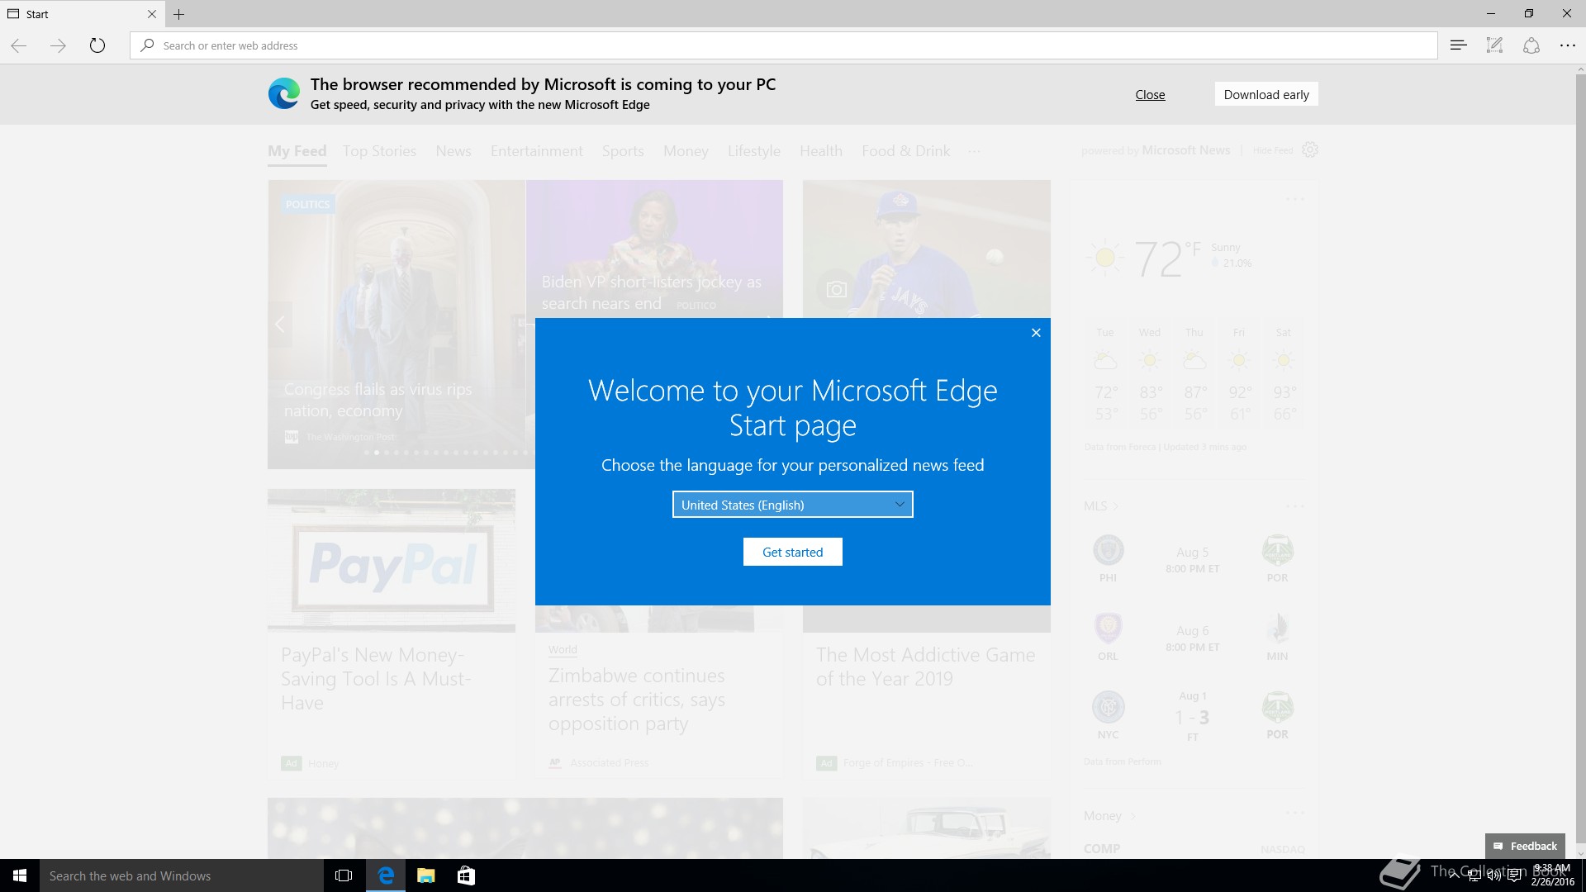Open Task View on the taskbar

click(344, 875)
